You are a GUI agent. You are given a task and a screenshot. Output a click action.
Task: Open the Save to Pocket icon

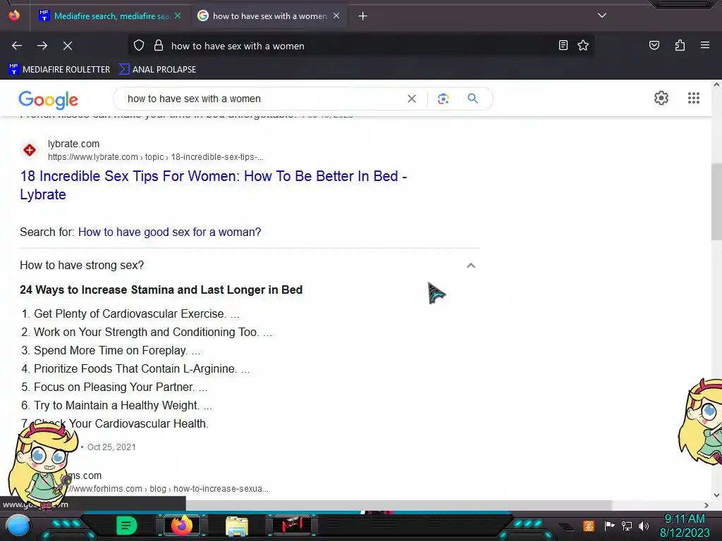tap(654, 45)
